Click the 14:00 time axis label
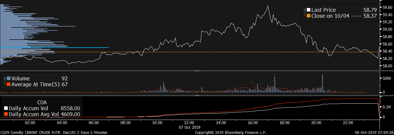 221,122
